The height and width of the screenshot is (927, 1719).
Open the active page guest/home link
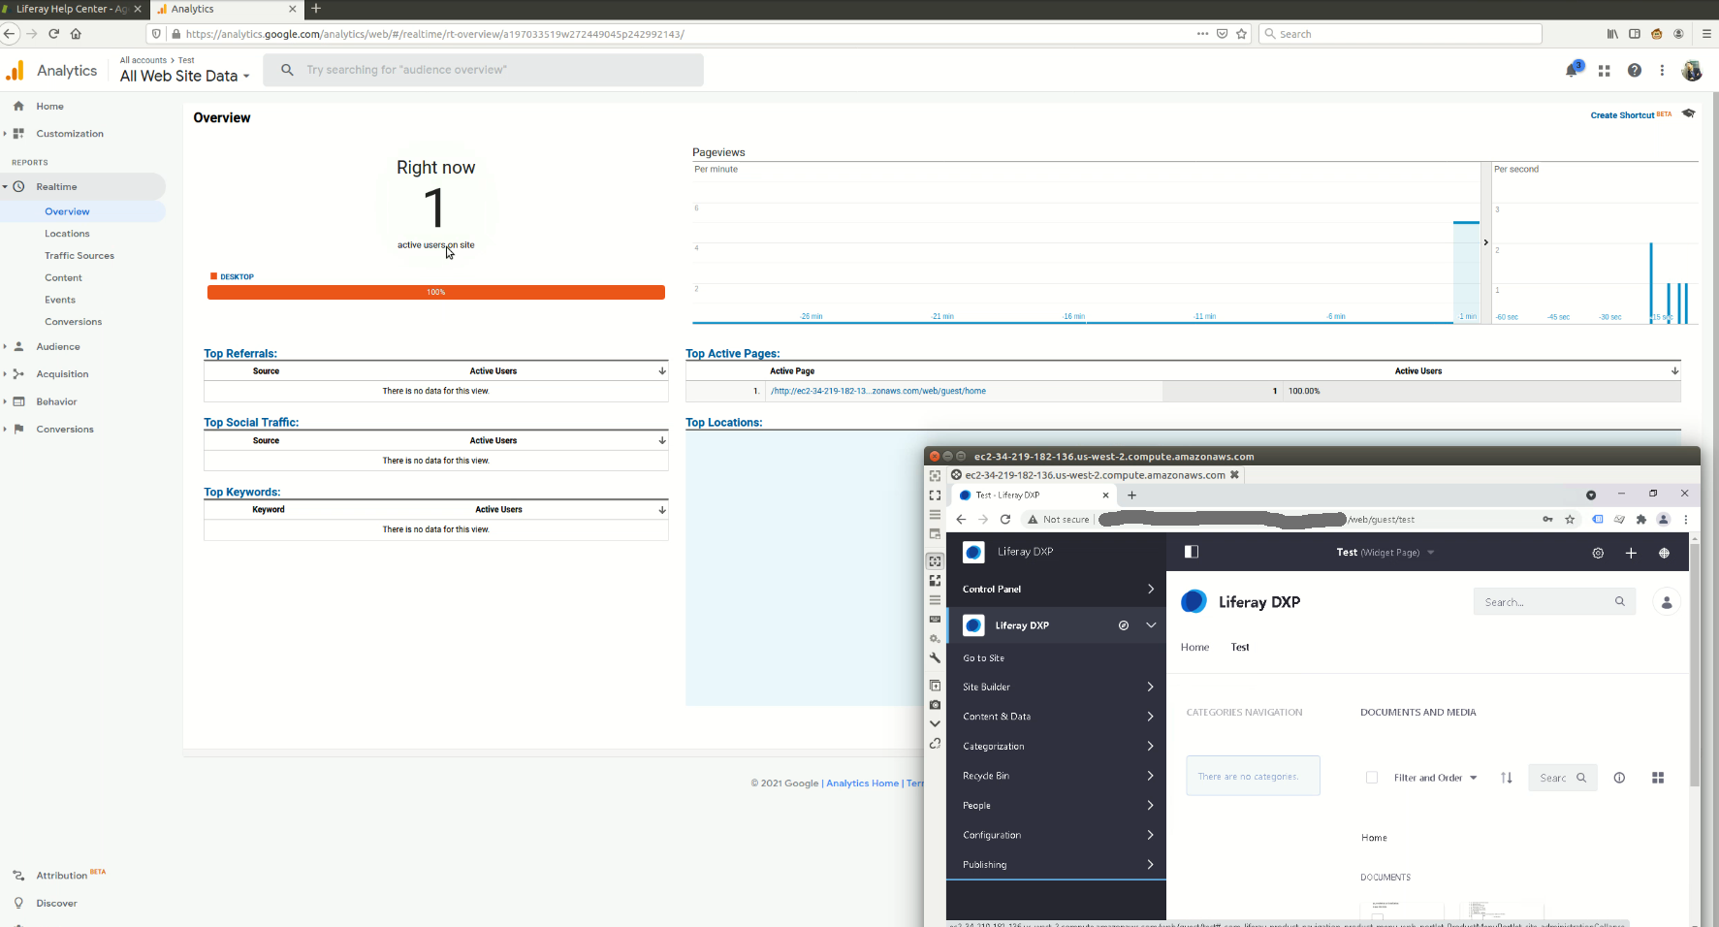878,391
